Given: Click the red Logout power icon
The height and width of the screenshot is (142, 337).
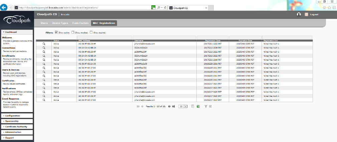Looking at the screenshot, I should point(306,14).
